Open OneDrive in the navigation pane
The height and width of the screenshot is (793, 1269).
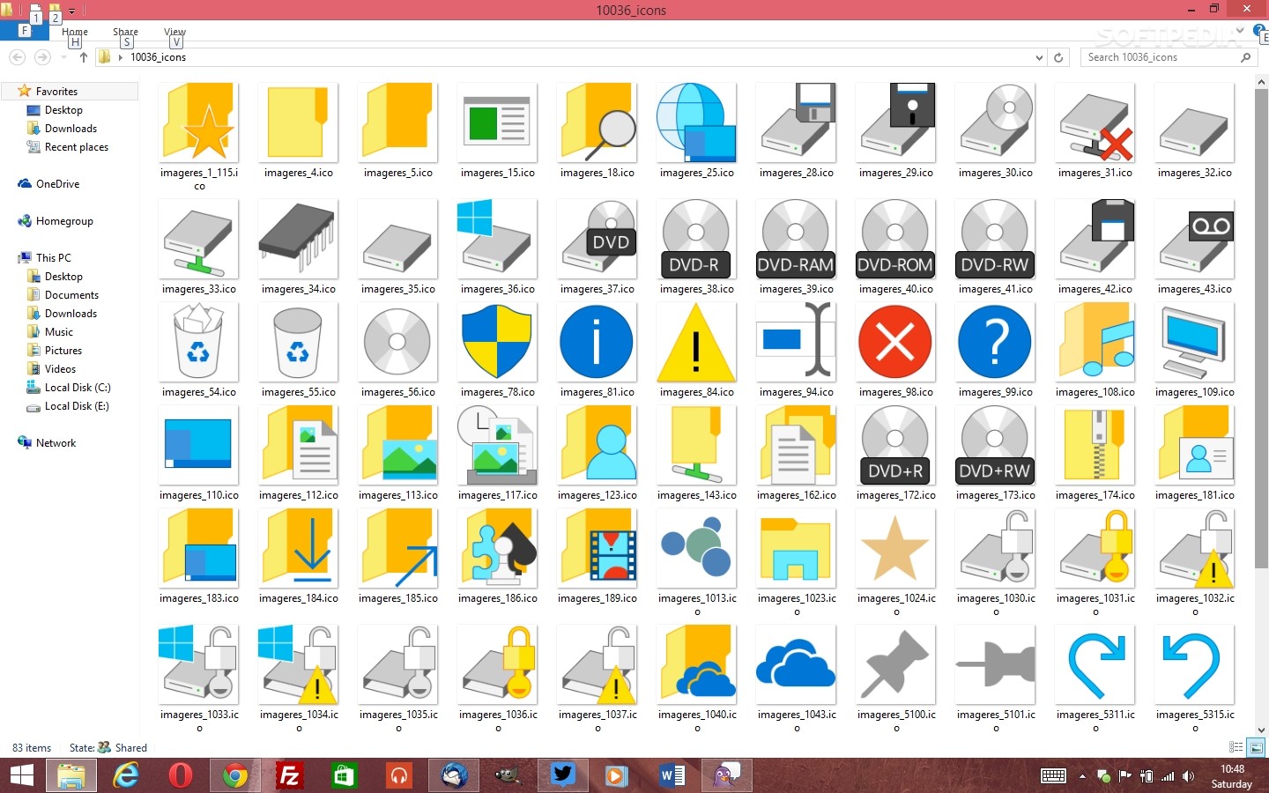click(58, 184)
